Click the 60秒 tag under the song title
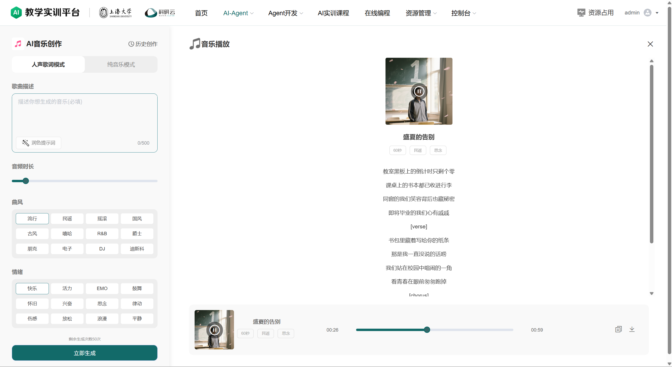The image size is (672, 367). pyautogui.click(x=398, y=150)
